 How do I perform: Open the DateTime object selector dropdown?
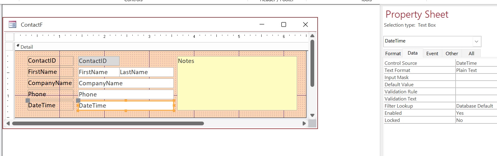tap(476, 41)
